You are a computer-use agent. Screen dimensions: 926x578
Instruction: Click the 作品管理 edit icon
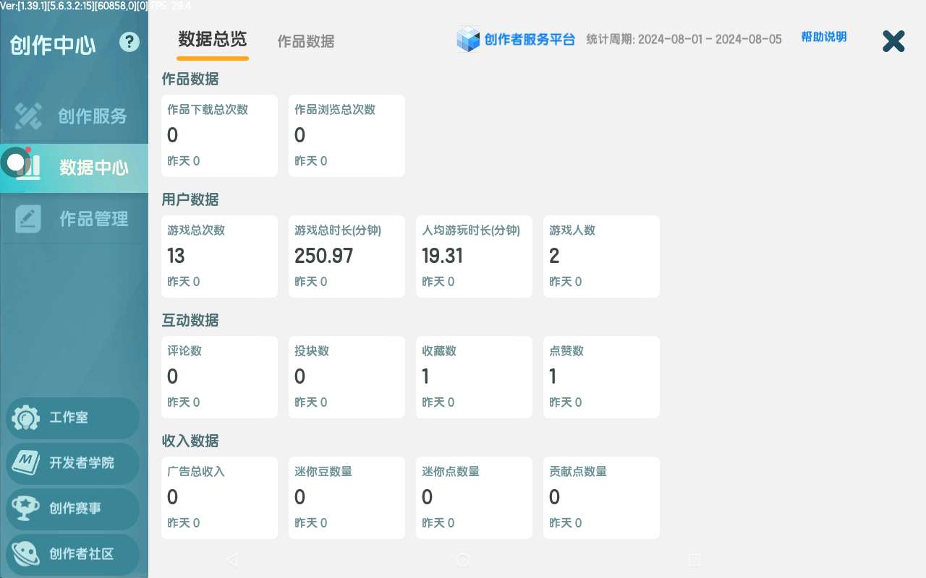click(29, 219)
